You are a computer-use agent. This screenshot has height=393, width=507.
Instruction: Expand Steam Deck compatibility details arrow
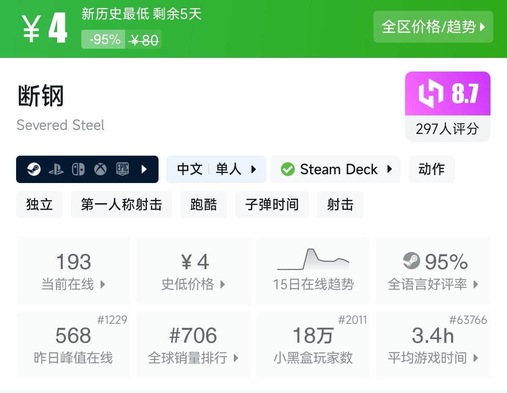(x=389, y=169)
